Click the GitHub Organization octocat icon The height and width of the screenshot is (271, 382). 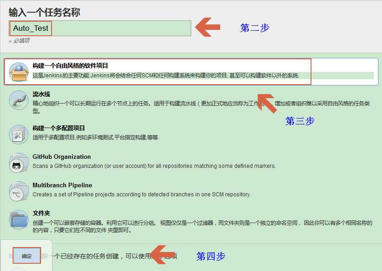tap(19, 163)
